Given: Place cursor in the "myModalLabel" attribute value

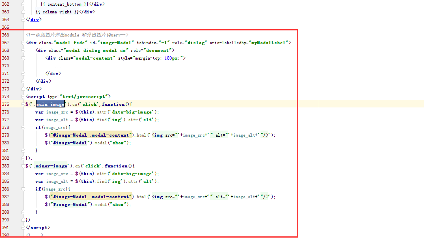Looking at the screenshot, I should [x=268, y=43].
